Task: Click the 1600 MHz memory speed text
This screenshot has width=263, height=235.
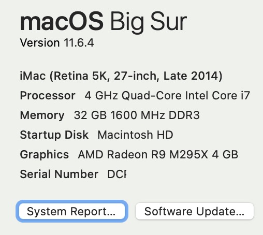Action: 138,115
